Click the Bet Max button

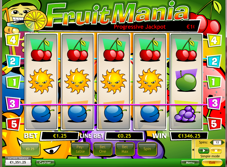click(125, 149)
